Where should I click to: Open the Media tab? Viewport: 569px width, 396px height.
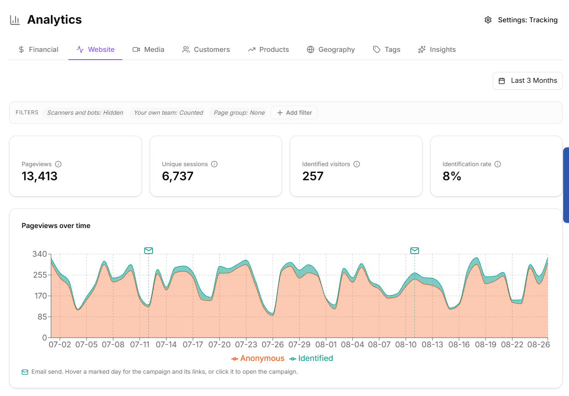(148, 50)
